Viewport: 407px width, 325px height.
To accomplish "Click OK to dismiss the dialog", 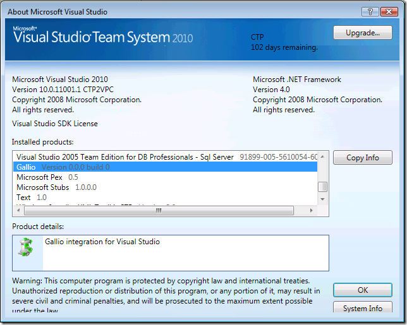I will pyautogui.click(x=362, y=290).
